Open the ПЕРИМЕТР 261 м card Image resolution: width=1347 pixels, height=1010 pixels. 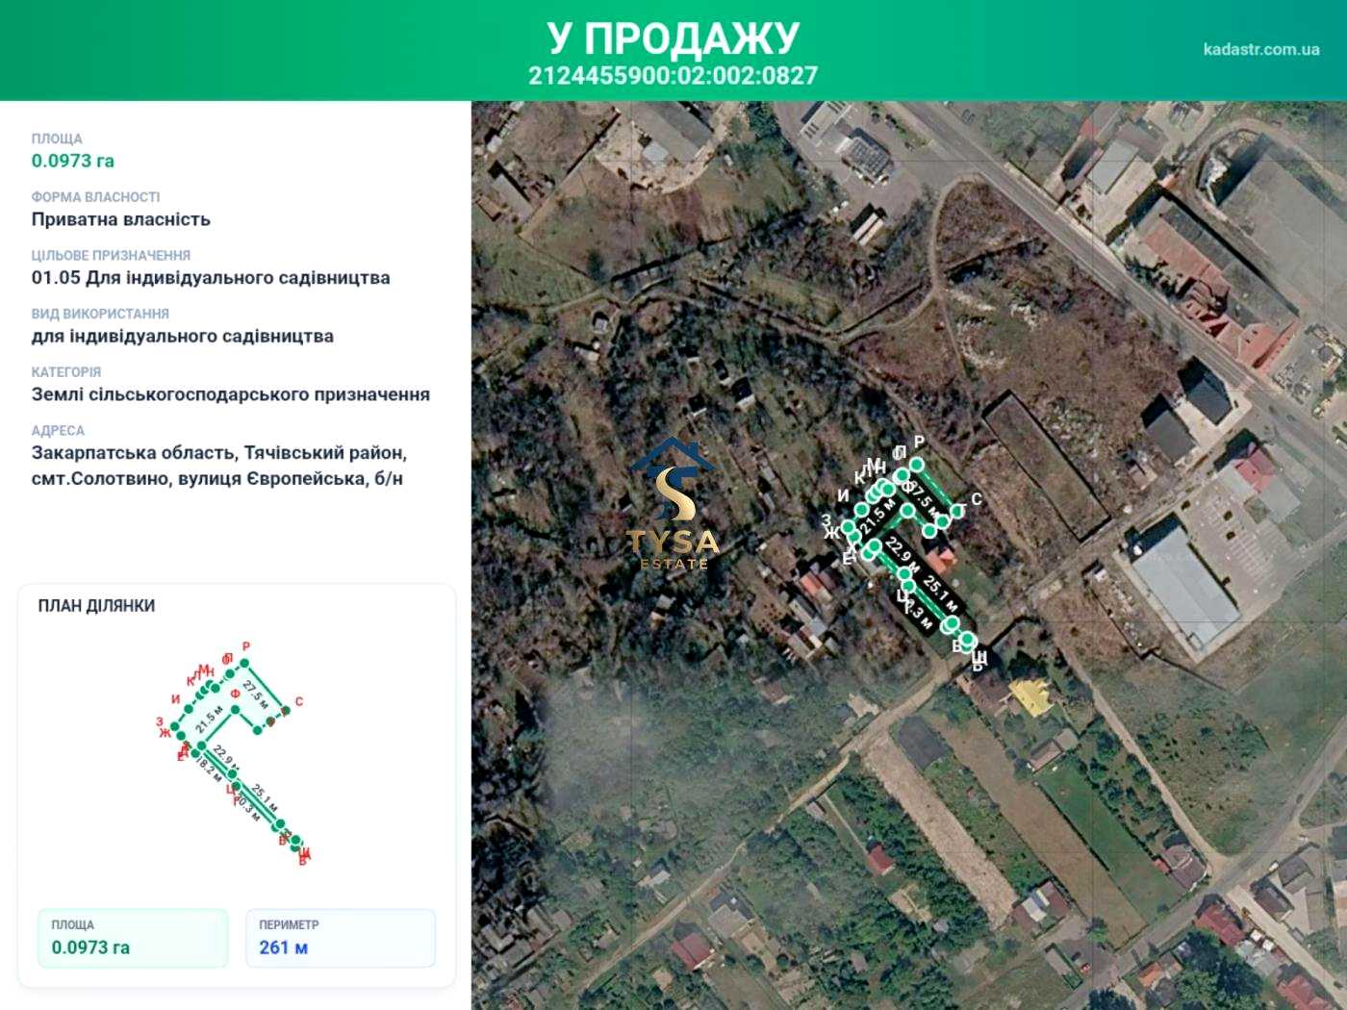pos(341,938)
